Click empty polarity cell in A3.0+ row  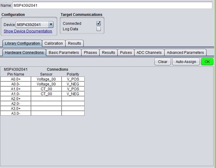coord(73,109)
